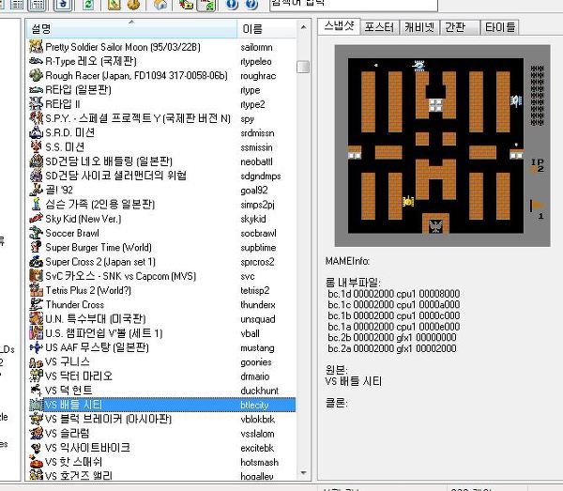Image resolution: width=563 pixels, height=491 pixels.
Task: Click the icon beside VS 슬라럼
Action: (x=36, y=433)
